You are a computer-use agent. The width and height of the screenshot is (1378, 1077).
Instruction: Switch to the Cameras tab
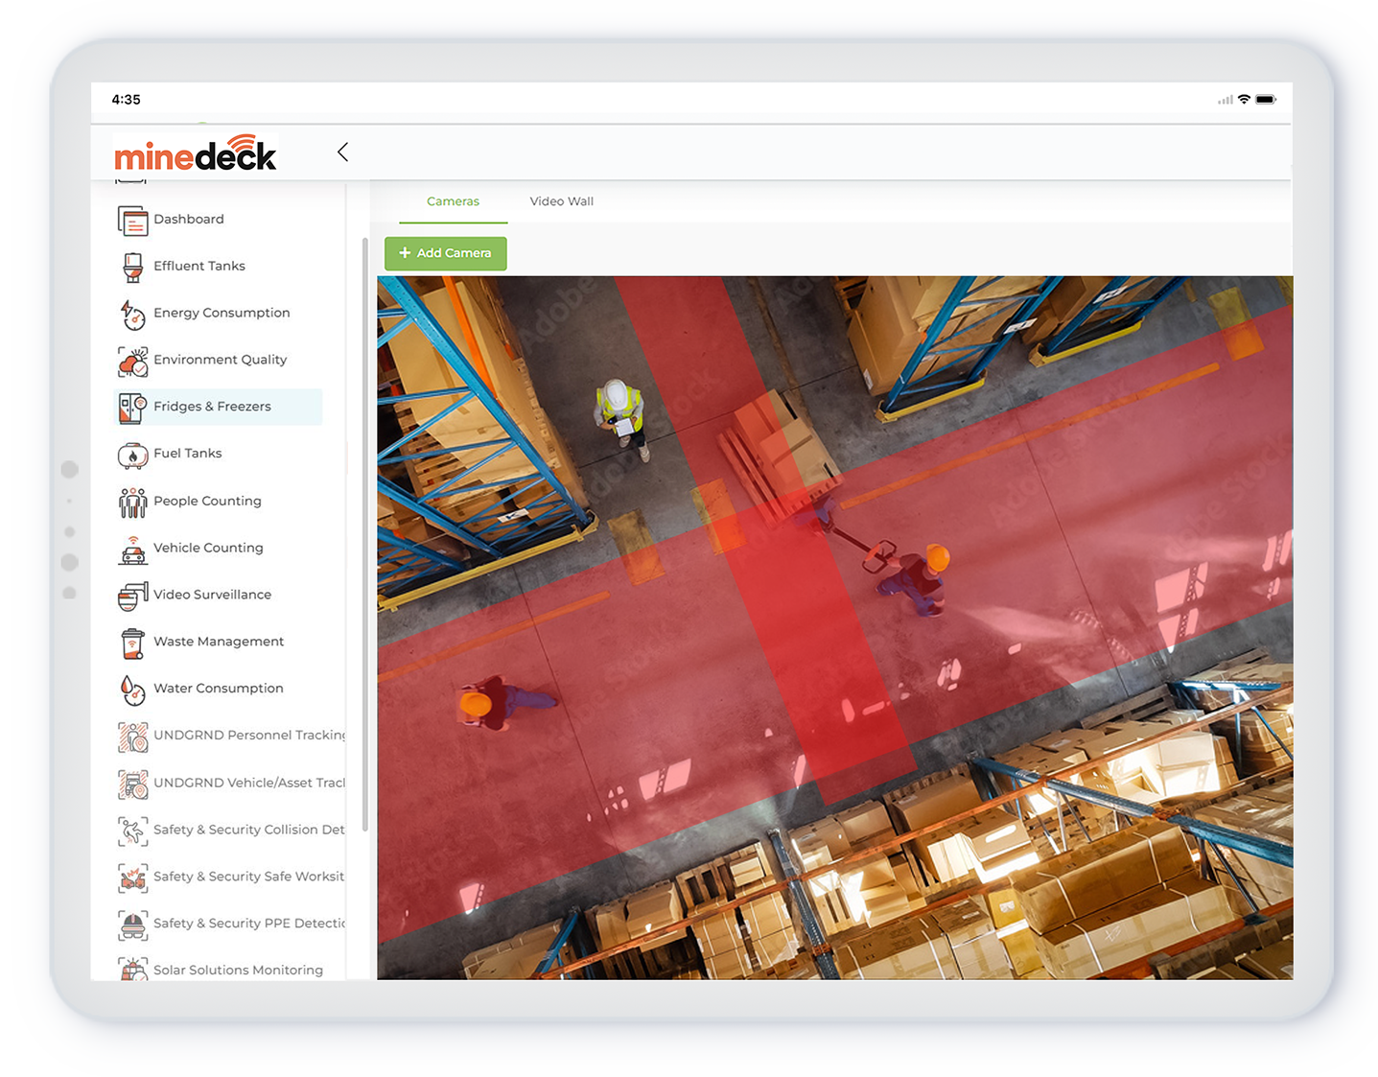pos(453,201)
